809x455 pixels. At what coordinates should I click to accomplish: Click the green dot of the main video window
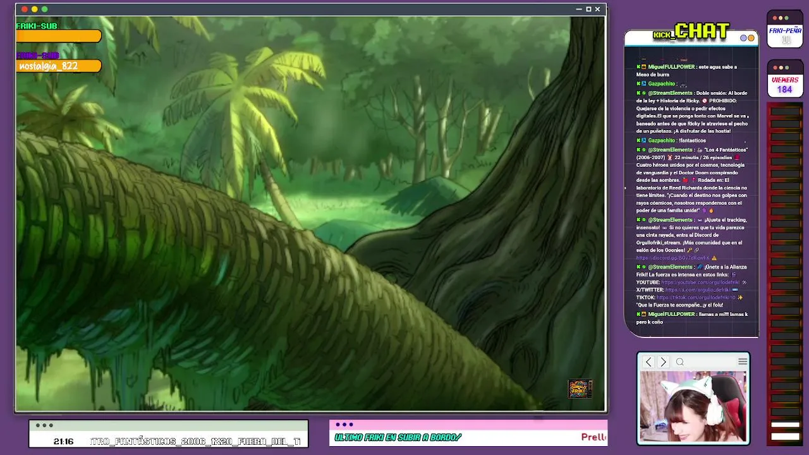[44, 9]
